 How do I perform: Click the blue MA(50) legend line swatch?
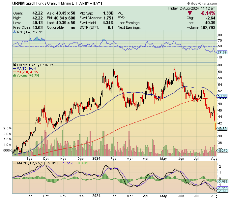[x=14, y=69]
